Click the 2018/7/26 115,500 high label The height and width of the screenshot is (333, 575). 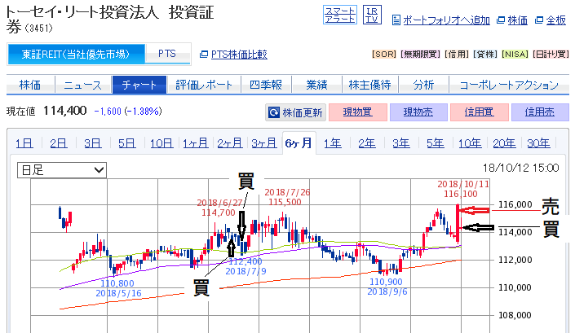(x=287, y=197)
